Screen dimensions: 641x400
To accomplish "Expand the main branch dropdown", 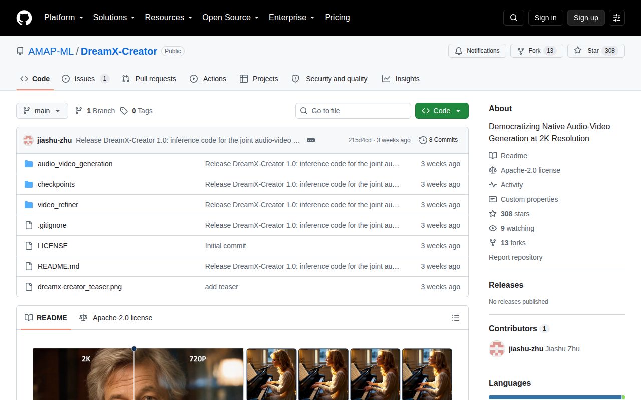I will [42, 111].
